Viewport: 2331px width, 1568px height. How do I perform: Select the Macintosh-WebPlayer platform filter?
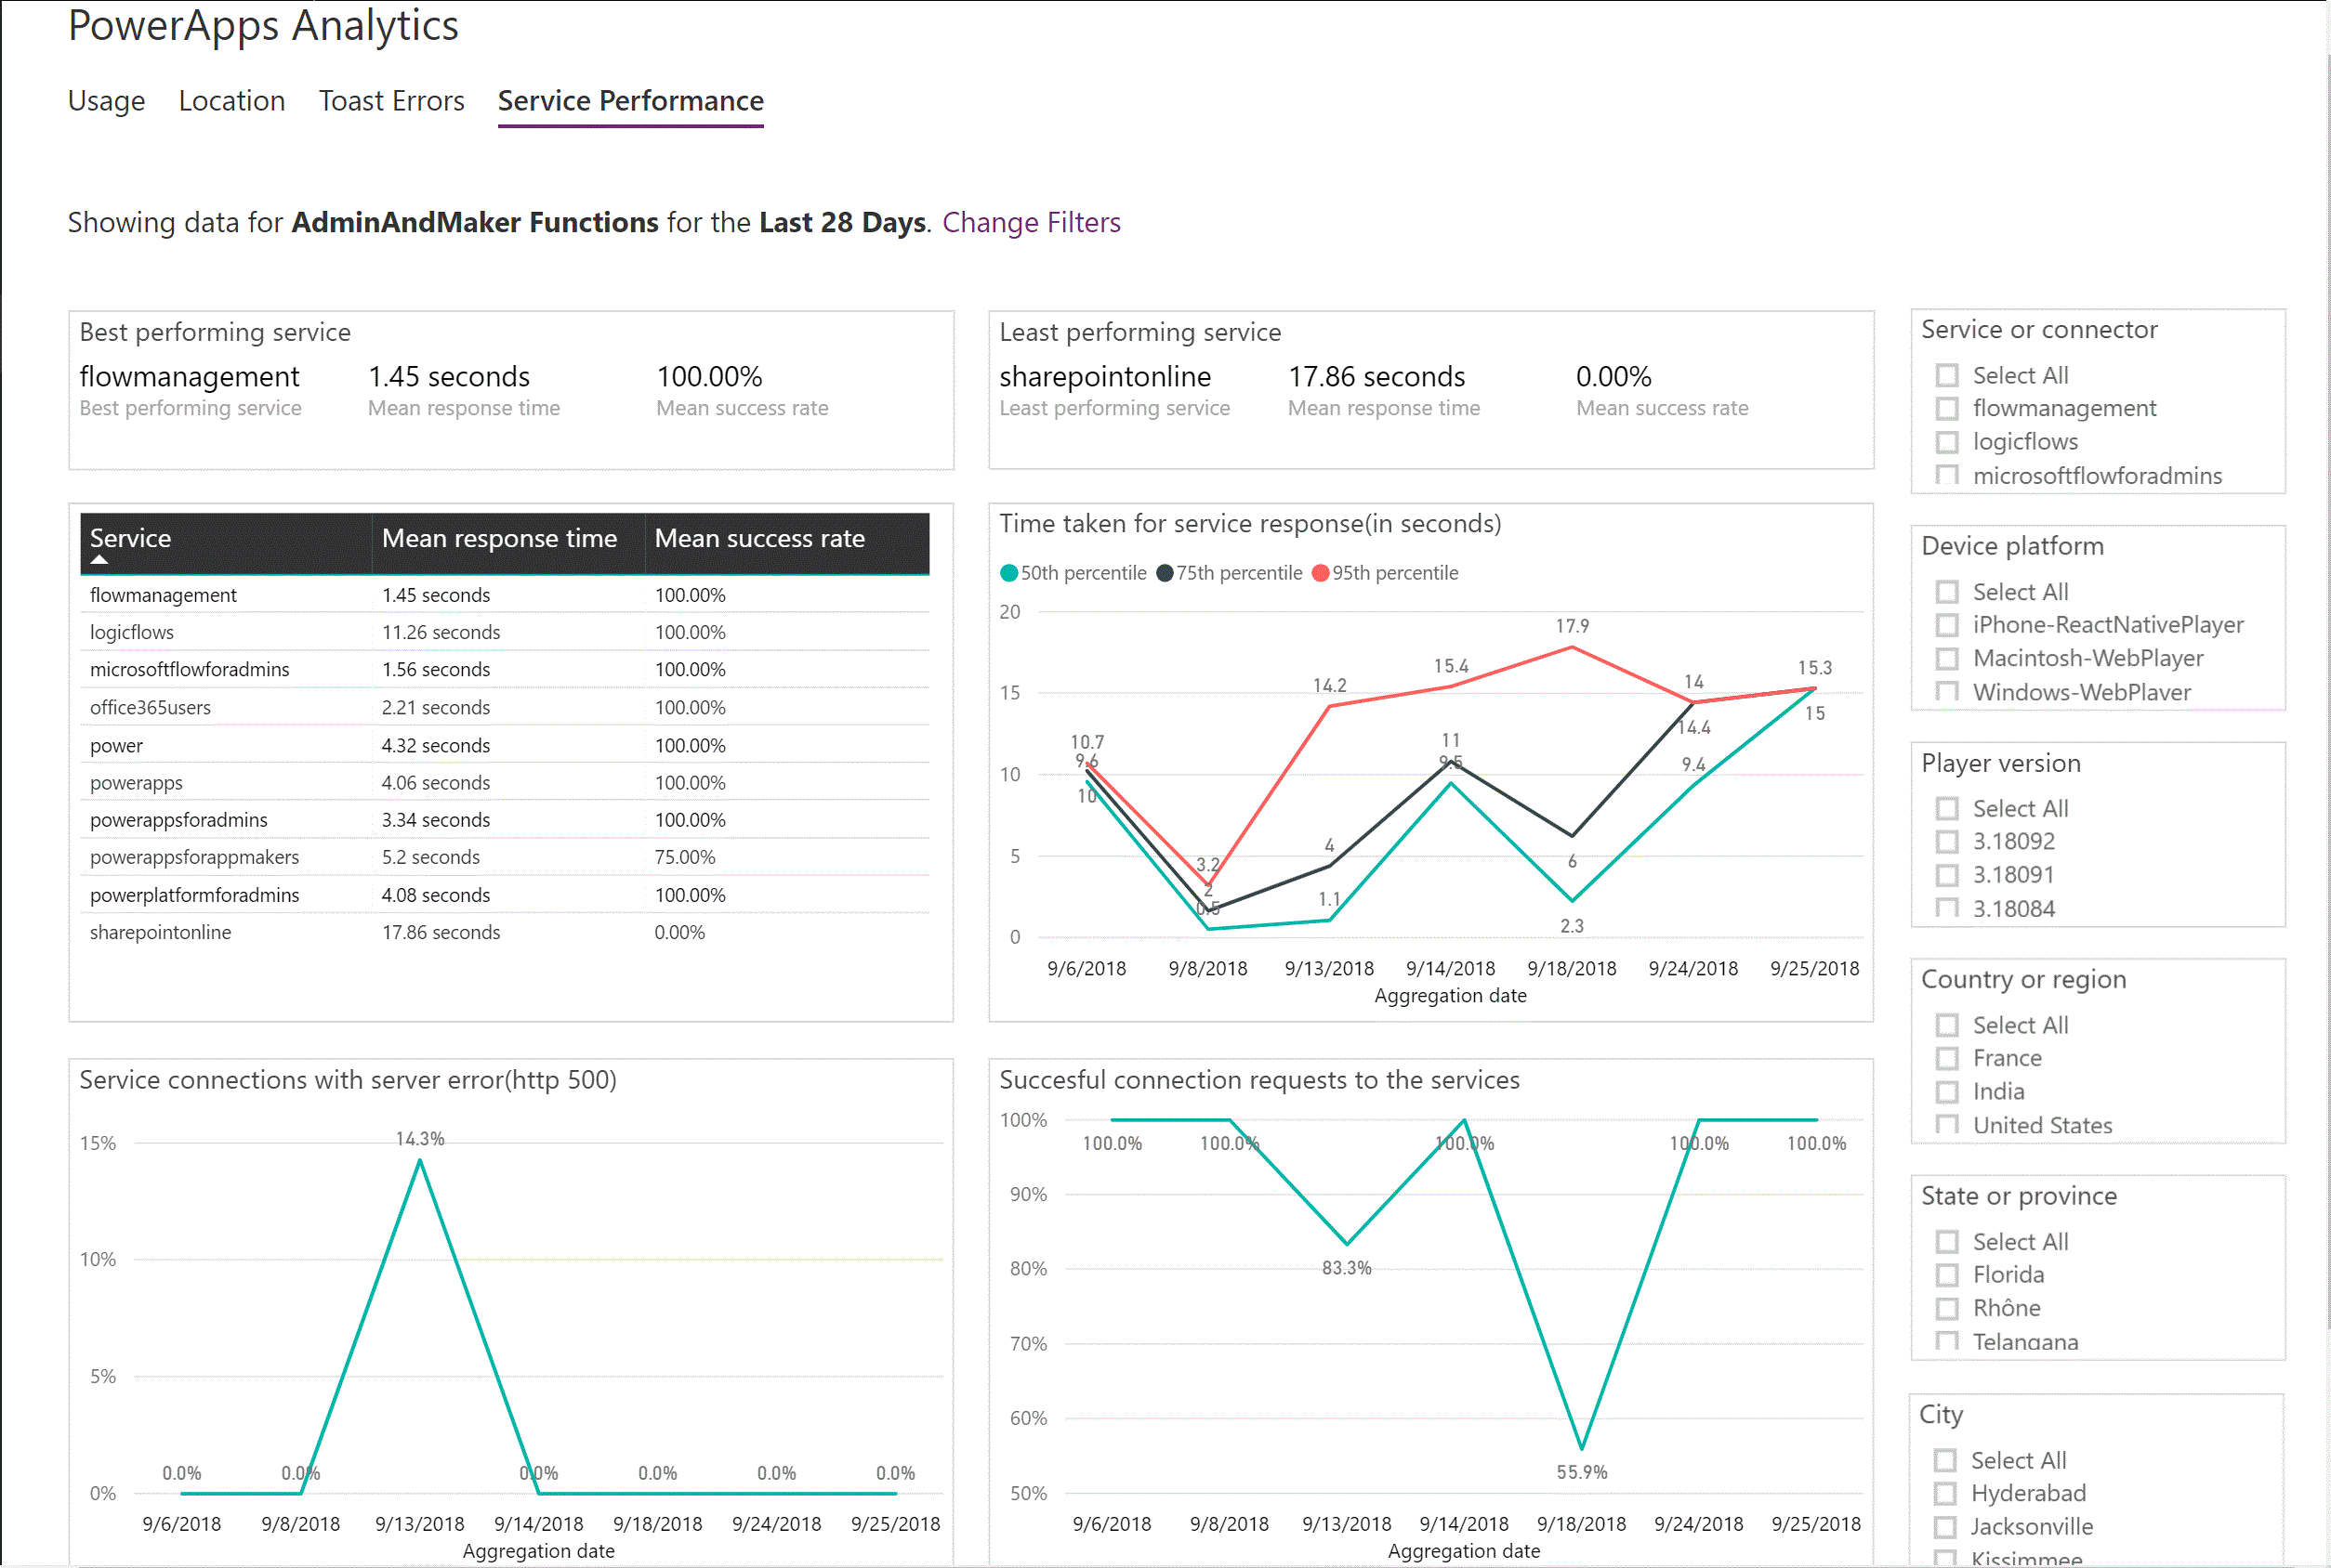click(x=1946, y=658)
